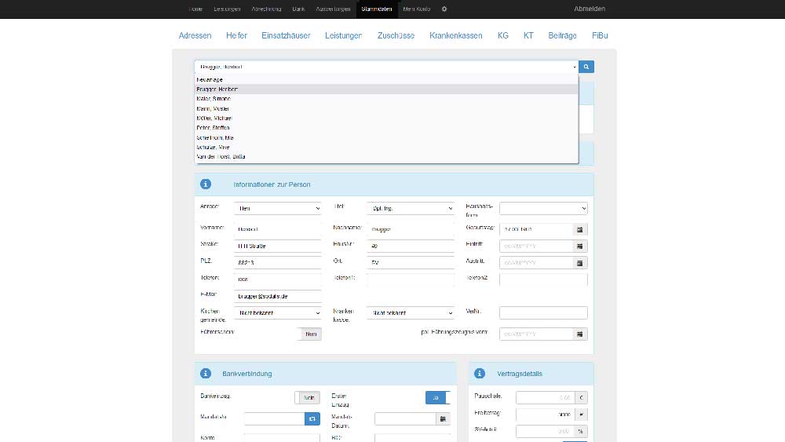Open calendar for pol. Führungszeugnis date
Viewport: 785px width, 442px height.
(x=580, y=334)
